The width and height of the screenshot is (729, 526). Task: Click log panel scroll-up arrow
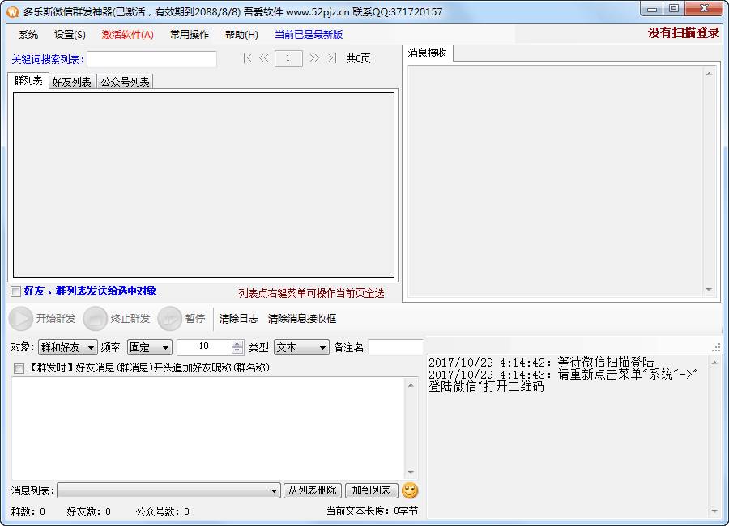(x=714, y=362)
